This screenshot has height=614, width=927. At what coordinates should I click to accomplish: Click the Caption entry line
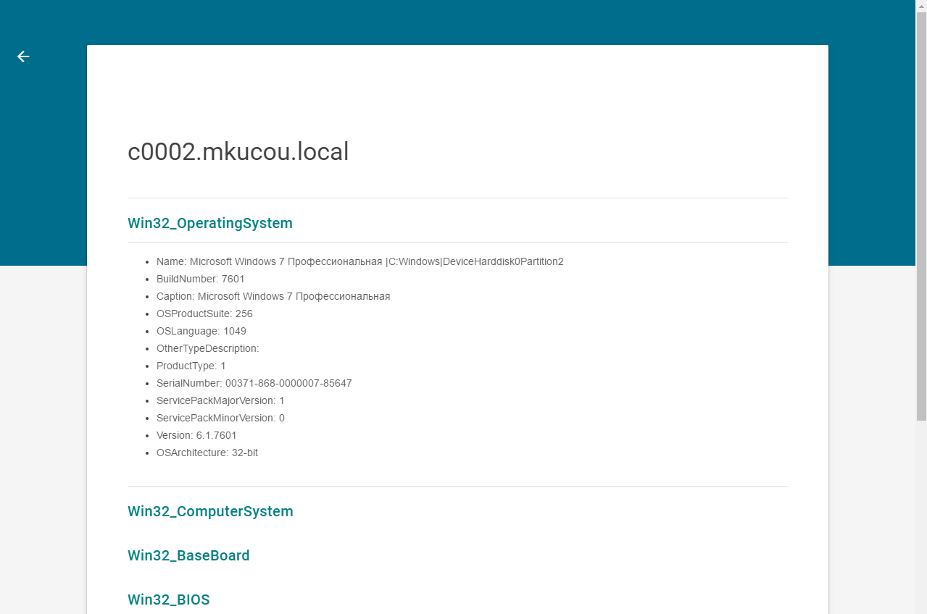click(273, 296)
